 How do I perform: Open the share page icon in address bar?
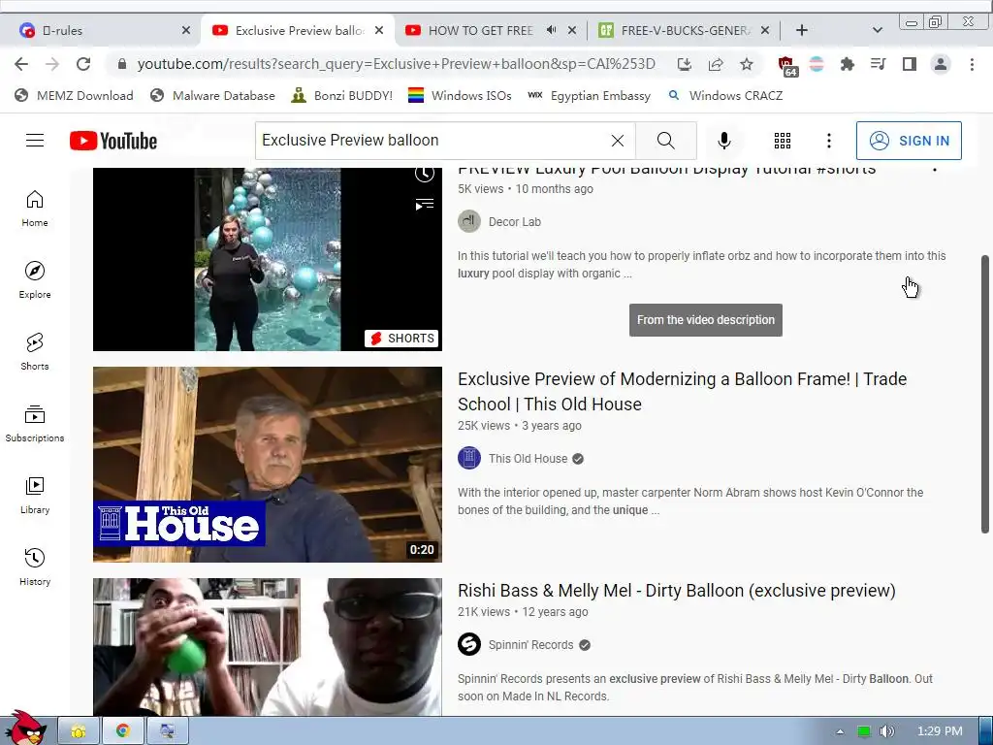[716, 64]
